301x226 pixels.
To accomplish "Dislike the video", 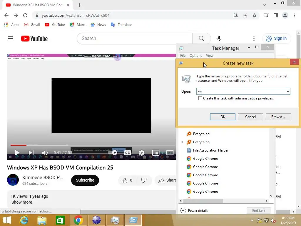I will pos(144,180).
